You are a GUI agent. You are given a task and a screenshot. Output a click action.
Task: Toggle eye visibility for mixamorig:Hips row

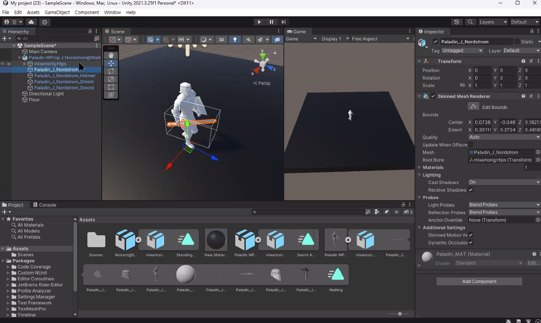3,64
